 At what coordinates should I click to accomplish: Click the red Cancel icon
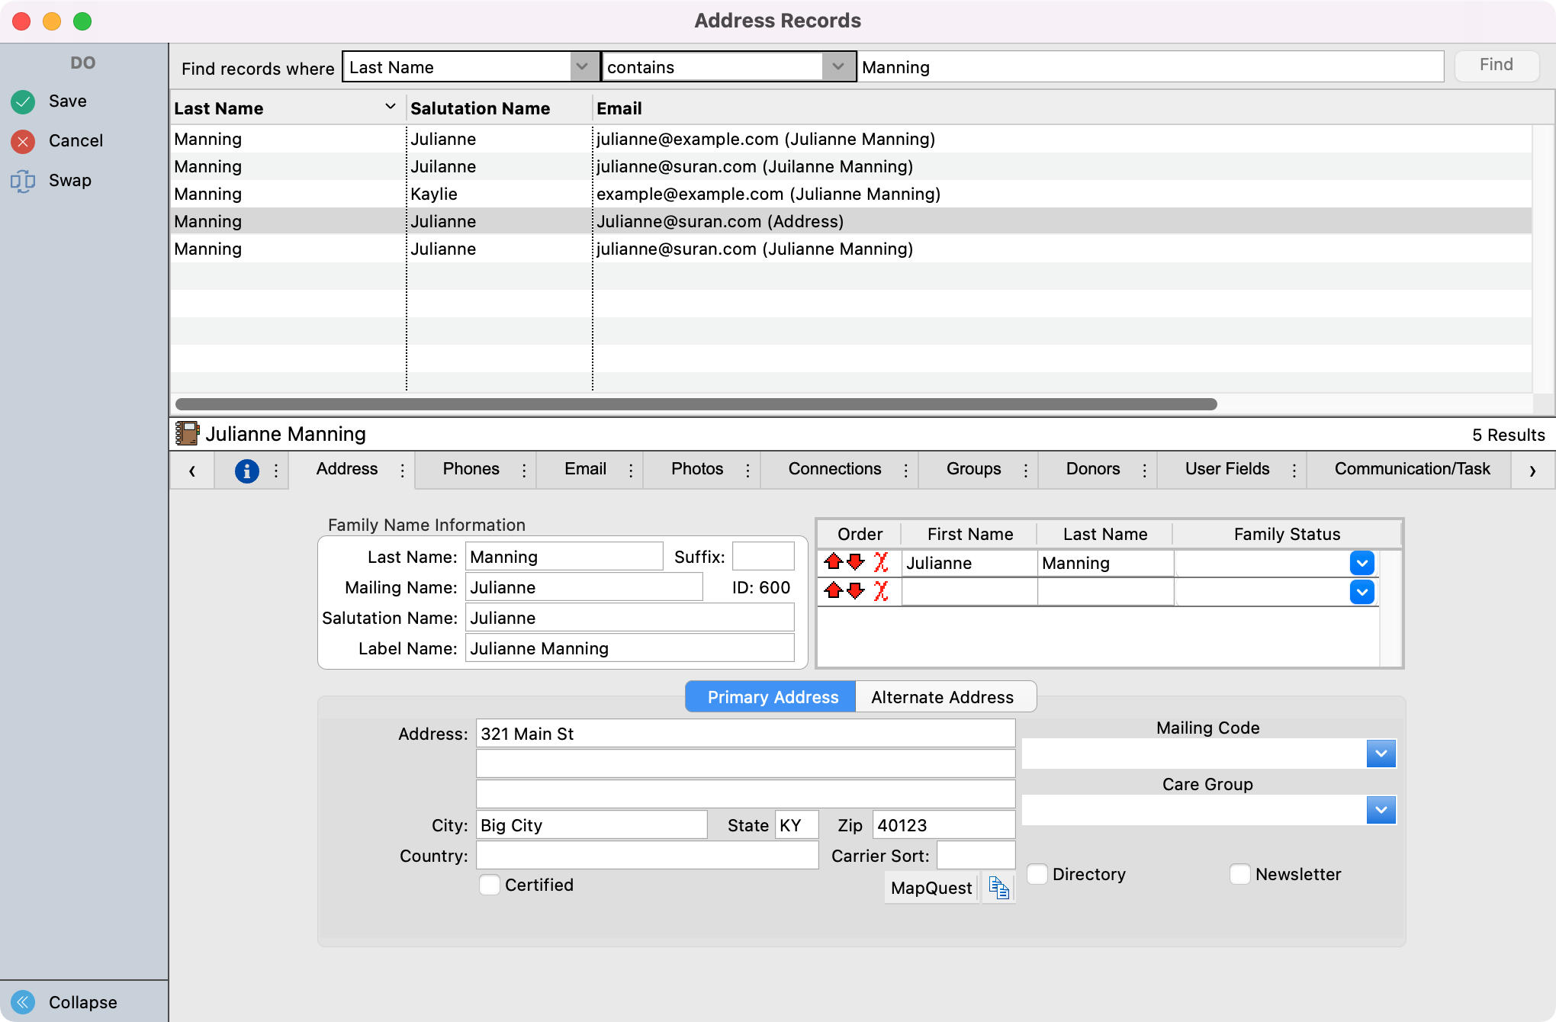23,141
